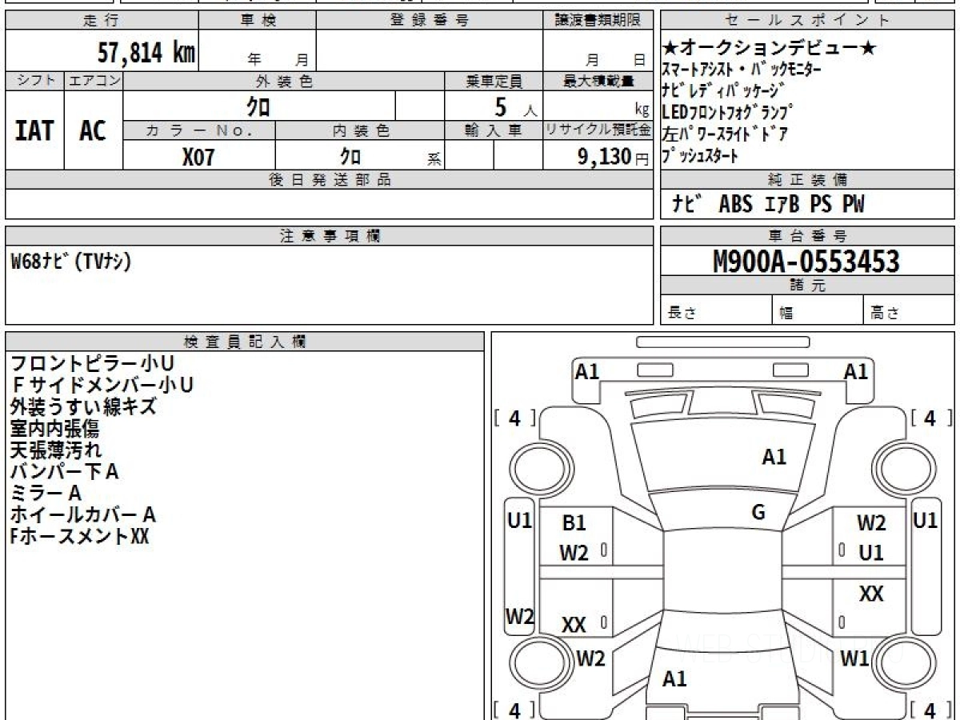The height and width of the screenshot is (720, 960).
Task: Select the セールスポイント heading
Action: point(808,21)
